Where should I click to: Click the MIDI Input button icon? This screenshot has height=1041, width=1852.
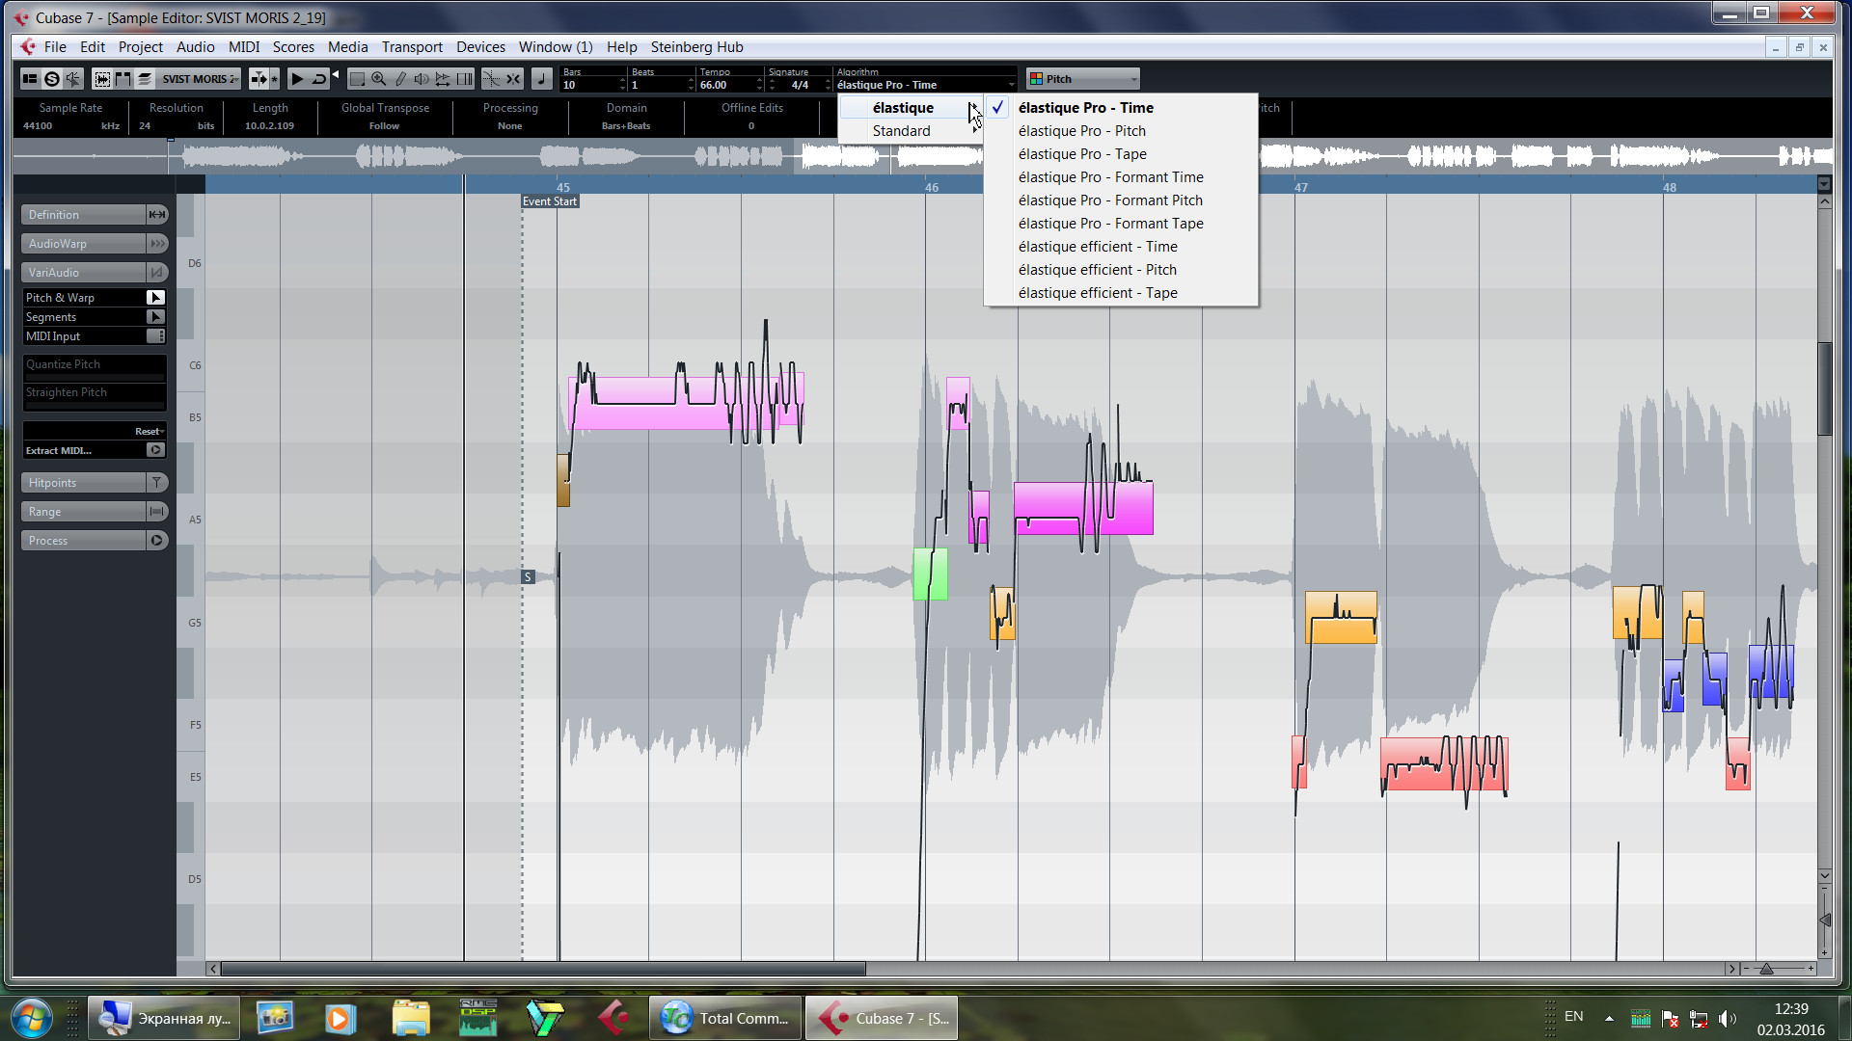pyautogui.click(x=155, y=336)
